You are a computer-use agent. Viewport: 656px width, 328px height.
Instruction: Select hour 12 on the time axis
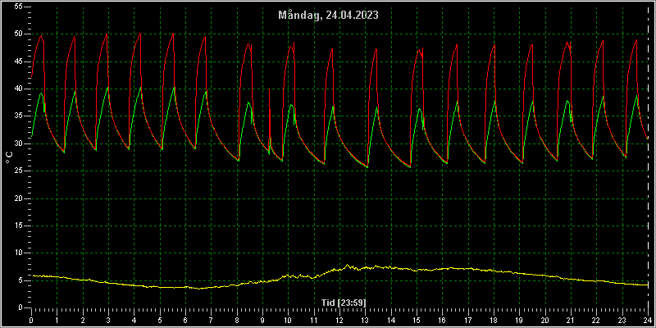[x=339, y=320]
